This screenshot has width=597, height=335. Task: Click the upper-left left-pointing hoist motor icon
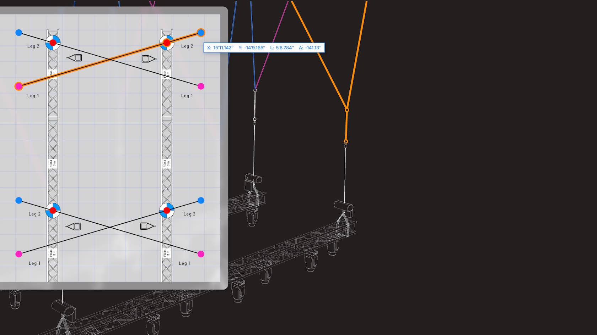75,58
